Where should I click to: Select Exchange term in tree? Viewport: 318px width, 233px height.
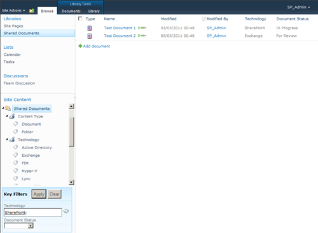pyautogui.click(x=31, y=156)
